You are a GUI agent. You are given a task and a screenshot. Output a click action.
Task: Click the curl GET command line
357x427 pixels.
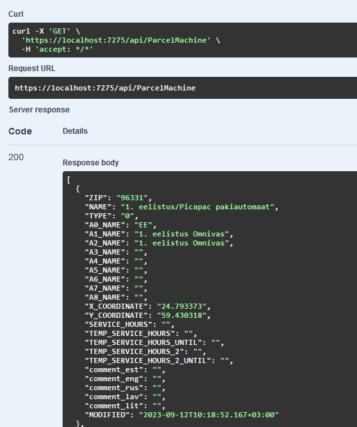point(46,31)
